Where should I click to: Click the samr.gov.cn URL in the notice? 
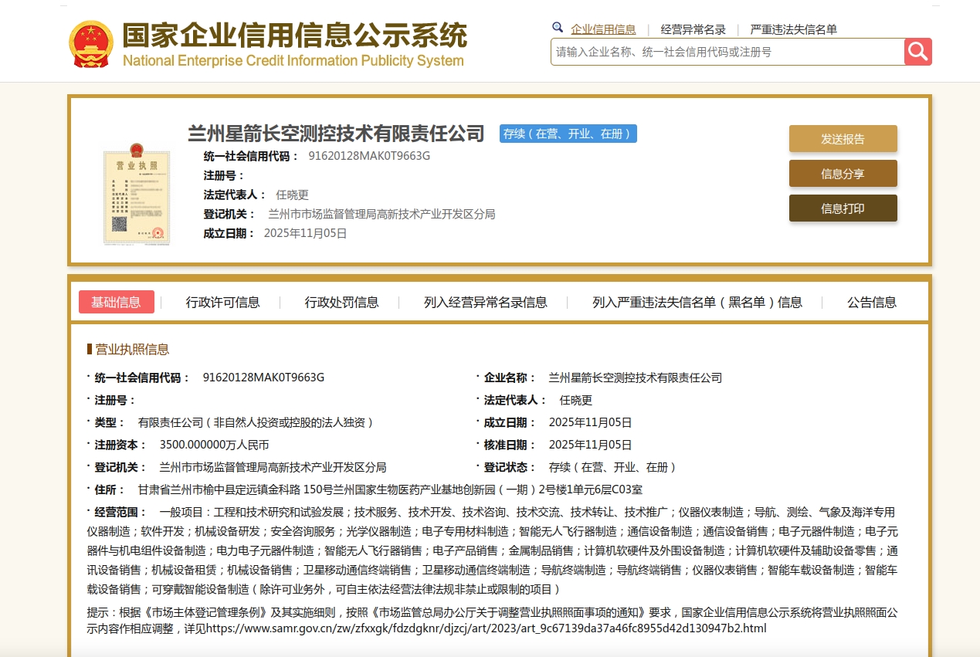[x=486, y=628]
